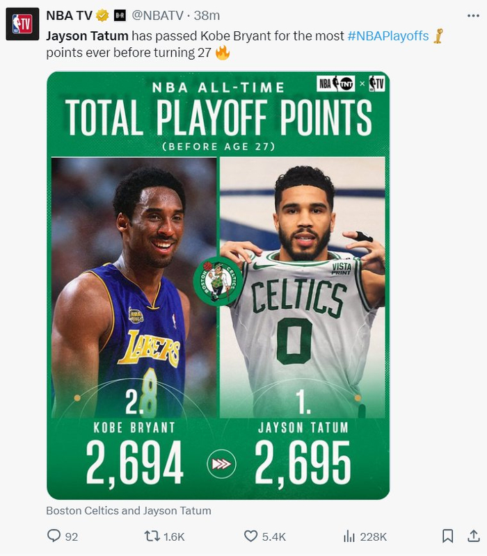The image size is (487, 556).
Task: Click the affiliate badge beside the verified checkmark
Action: [x=120, y=15]
